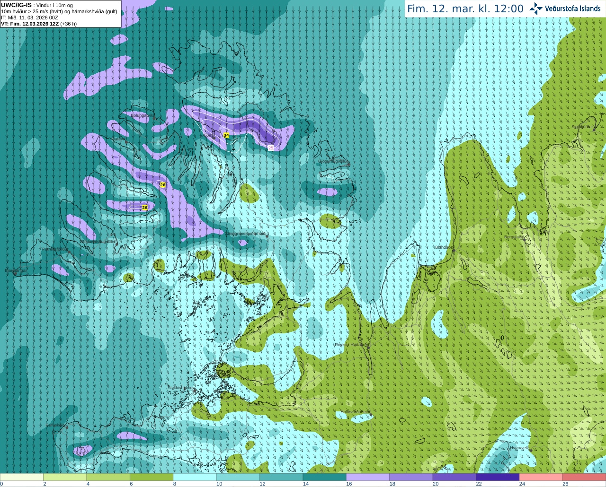Screen dimensions: 606x487
Task: Select the 2–4 light green legend swatch
Action: 65,478
